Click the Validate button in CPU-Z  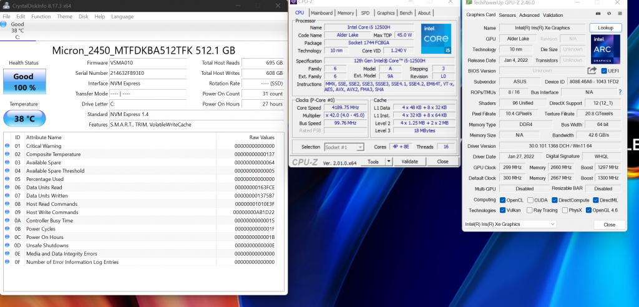409,161
